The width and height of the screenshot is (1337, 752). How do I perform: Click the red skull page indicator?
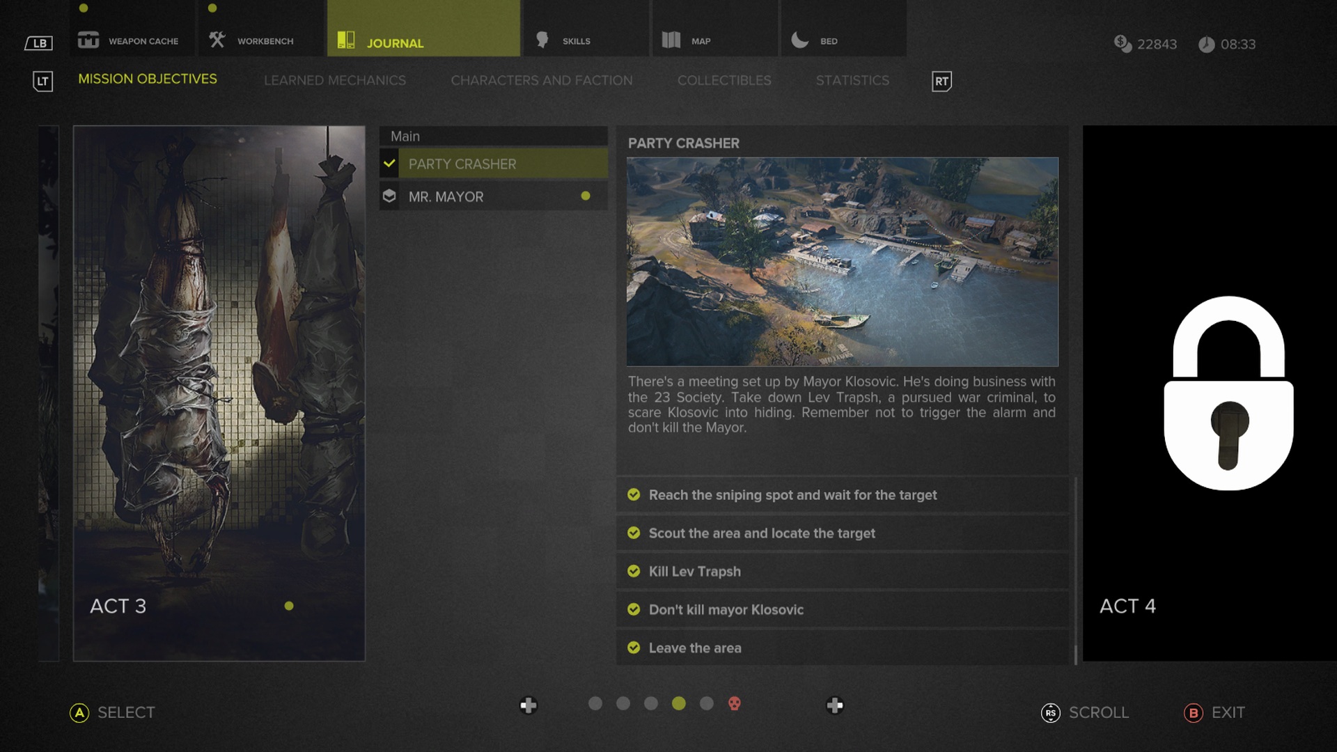click(x=735, y=703)
